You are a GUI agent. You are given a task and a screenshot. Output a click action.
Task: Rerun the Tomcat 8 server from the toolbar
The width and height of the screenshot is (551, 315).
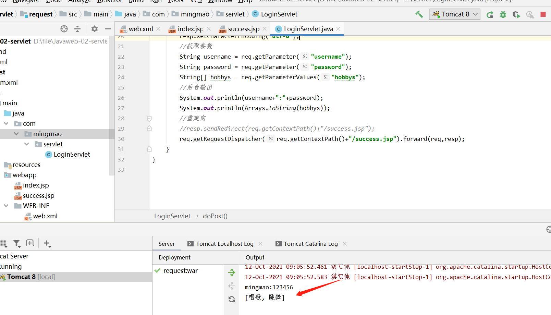(x=490, y=14)
